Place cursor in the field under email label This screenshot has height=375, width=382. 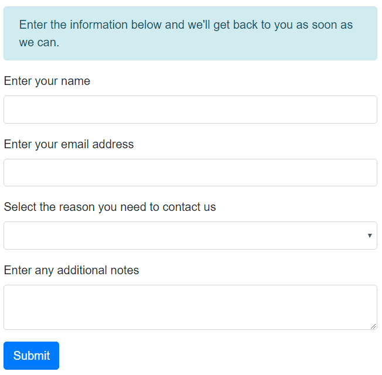tap(190, 173)
